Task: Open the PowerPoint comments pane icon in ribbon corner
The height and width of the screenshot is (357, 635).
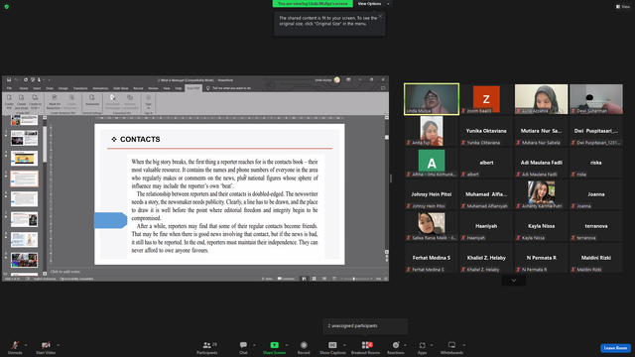Action: tap(383, 88)
